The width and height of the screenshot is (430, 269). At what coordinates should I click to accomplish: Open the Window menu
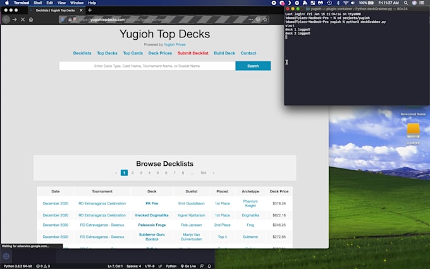click(x=77, y=3)
